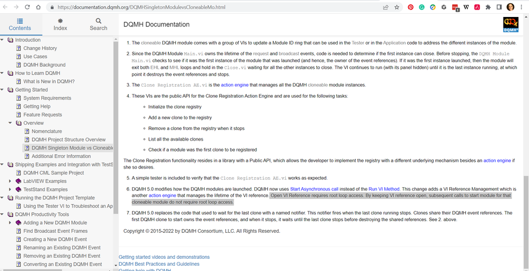Follow the Start Asynchronous call link
Viewport: 529px width, 271px height.
pyautogui.click(x=314, y=189)
